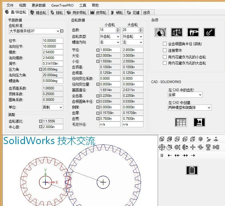The height and width of the screenshot is (206, 225).
Task: Expand the 单位 dropdown showing 英制
Action: (61, 107)
